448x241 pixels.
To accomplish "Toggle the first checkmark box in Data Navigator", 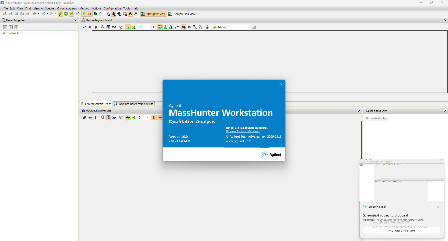I will click(x=5, y=27).
